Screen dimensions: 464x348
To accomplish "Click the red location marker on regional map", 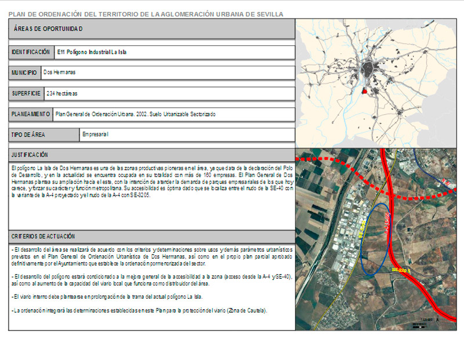I will [364, 91].
